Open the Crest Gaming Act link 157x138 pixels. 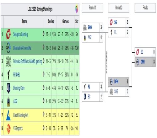coord(21,115)
